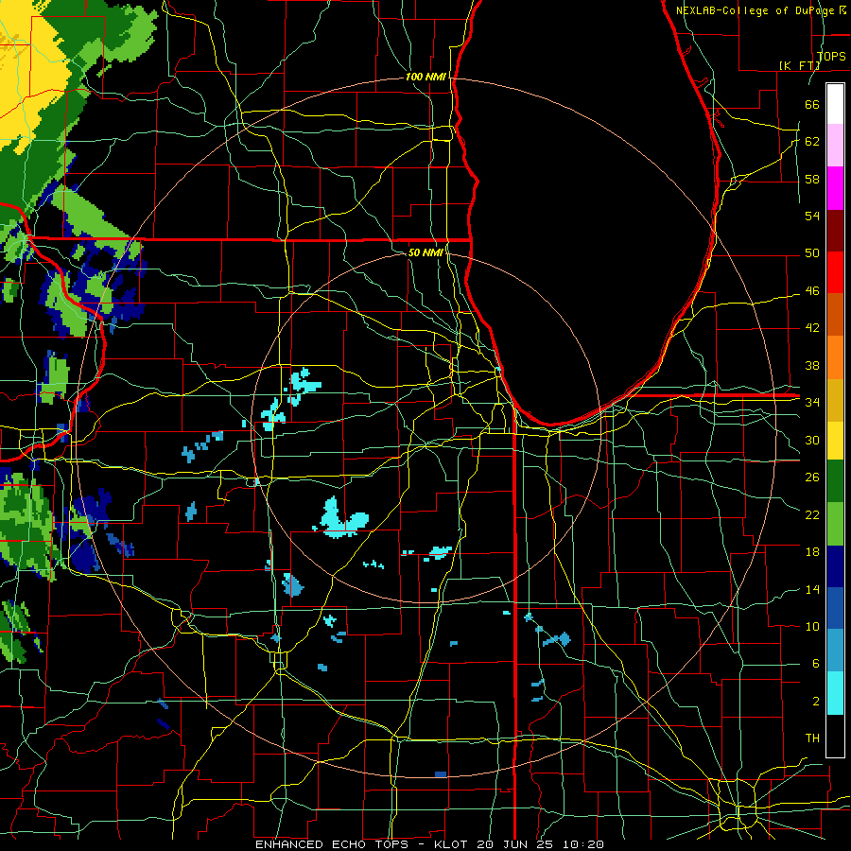Pick the light orange legend swatch
851x851 pixels.
point(835,357)
